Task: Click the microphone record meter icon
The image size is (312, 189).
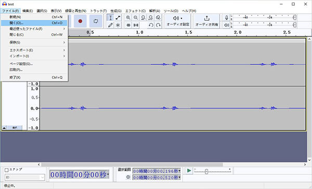Action: 226,18
